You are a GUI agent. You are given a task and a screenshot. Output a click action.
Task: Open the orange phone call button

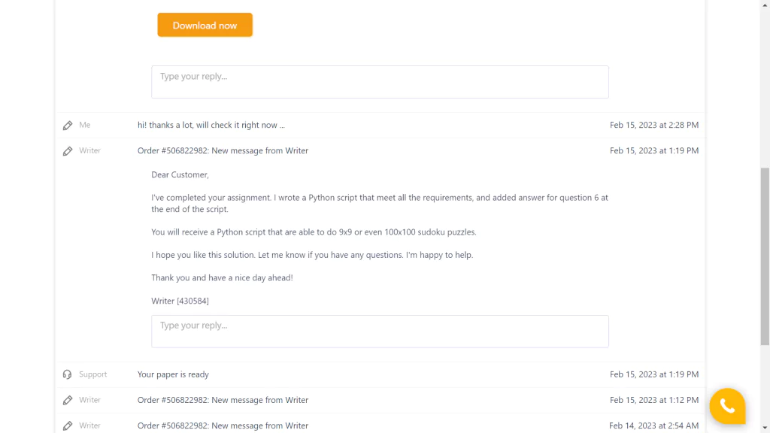(x=727, y=406)
